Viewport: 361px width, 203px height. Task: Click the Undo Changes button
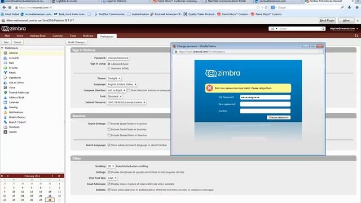tap(77, 42)
